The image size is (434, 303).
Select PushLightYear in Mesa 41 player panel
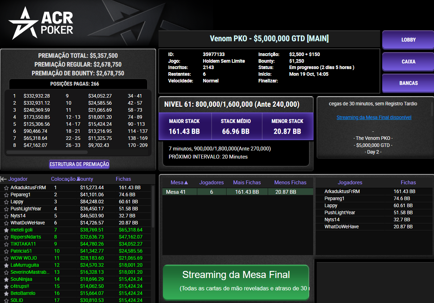point(373,212)
